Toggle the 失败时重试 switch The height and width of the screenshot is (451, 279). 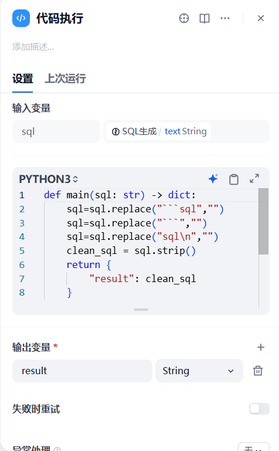pos(259,409)
